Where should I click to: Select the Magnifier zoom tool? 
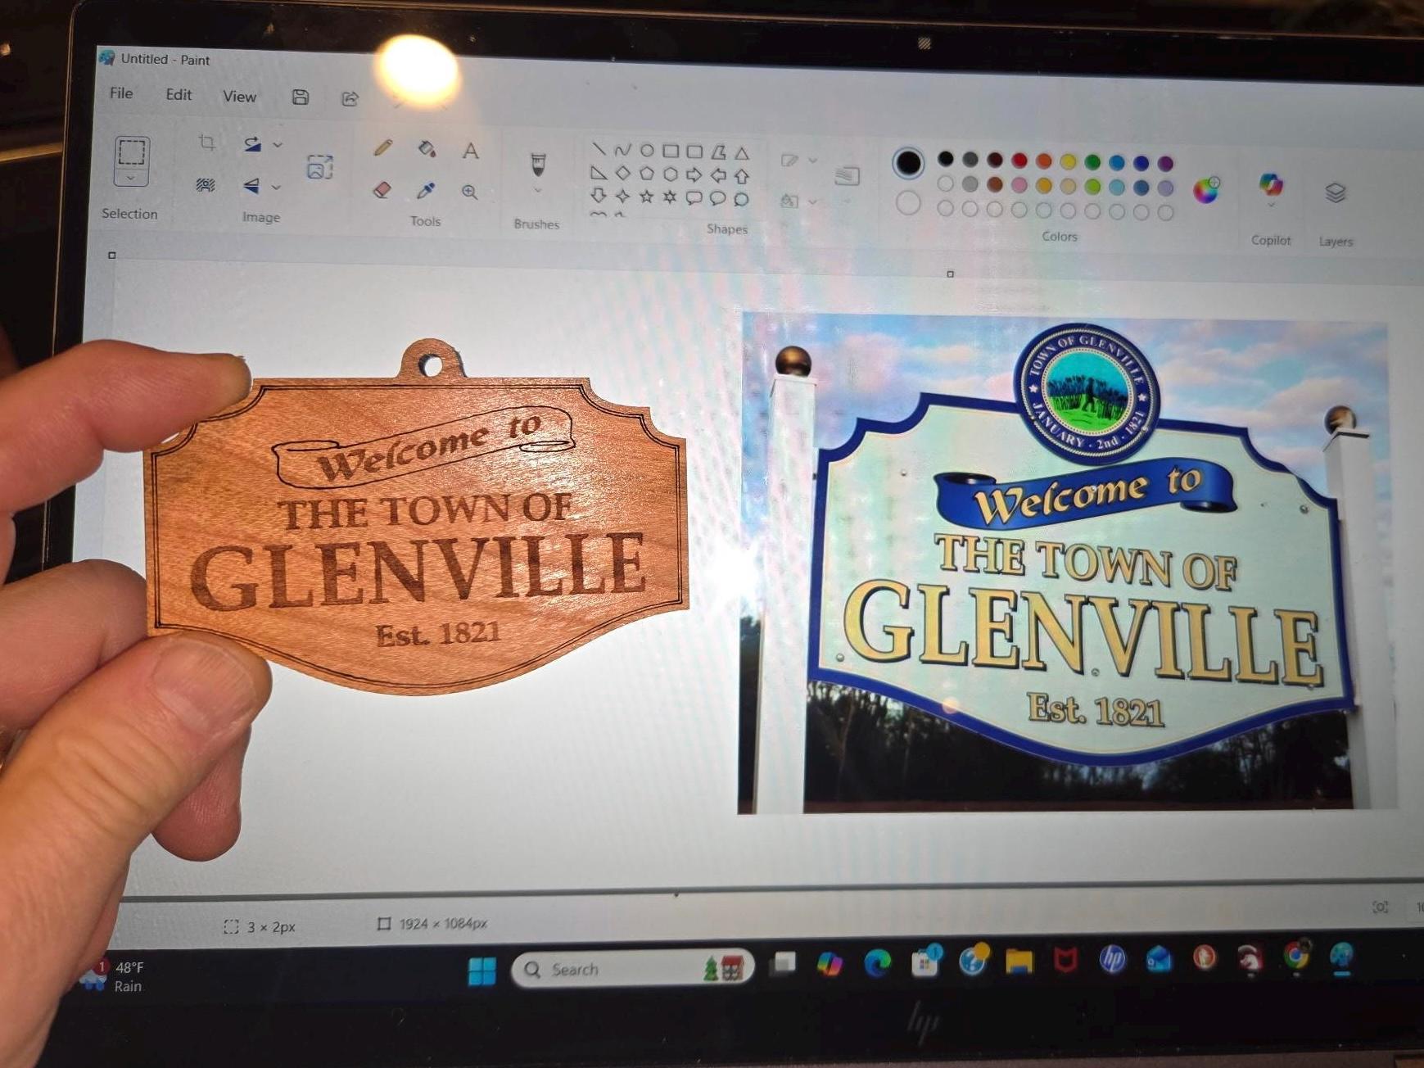coord(469,192)
